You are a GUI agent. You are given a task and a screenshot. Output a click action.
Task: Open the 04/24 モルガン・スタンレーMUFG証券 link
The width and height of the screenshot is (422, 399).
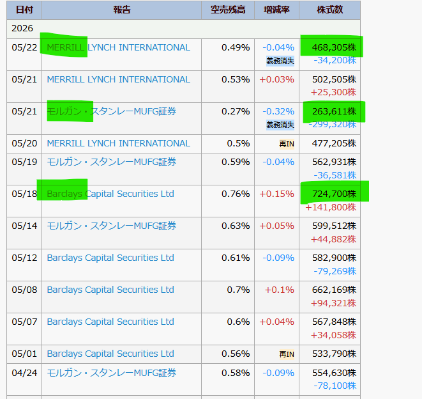click(x=112, y=373)
